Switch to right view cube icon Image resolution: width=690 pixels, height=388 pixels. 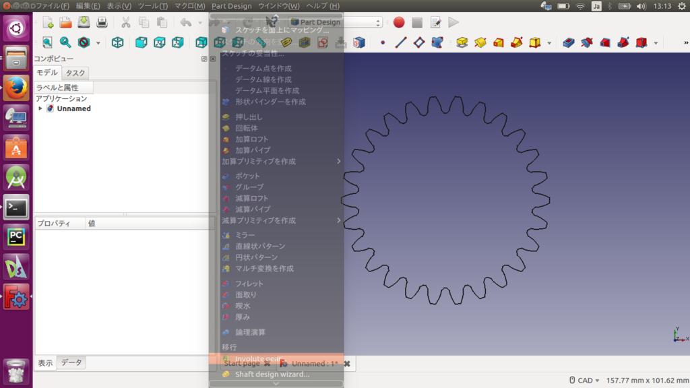click(x=178, y=42)
